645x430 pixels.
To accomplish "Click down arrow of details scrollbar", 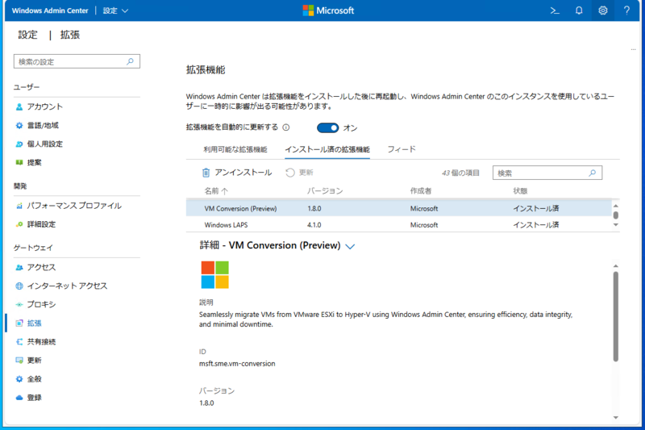I will click(x=616, y=418).
